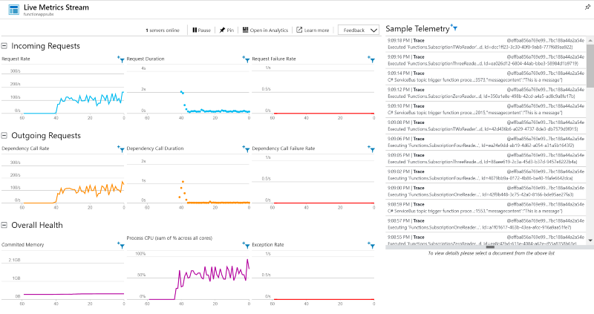594x314 pixels.
Task: Filter the Request Failure Rate chart
Action: click(371, 59)
